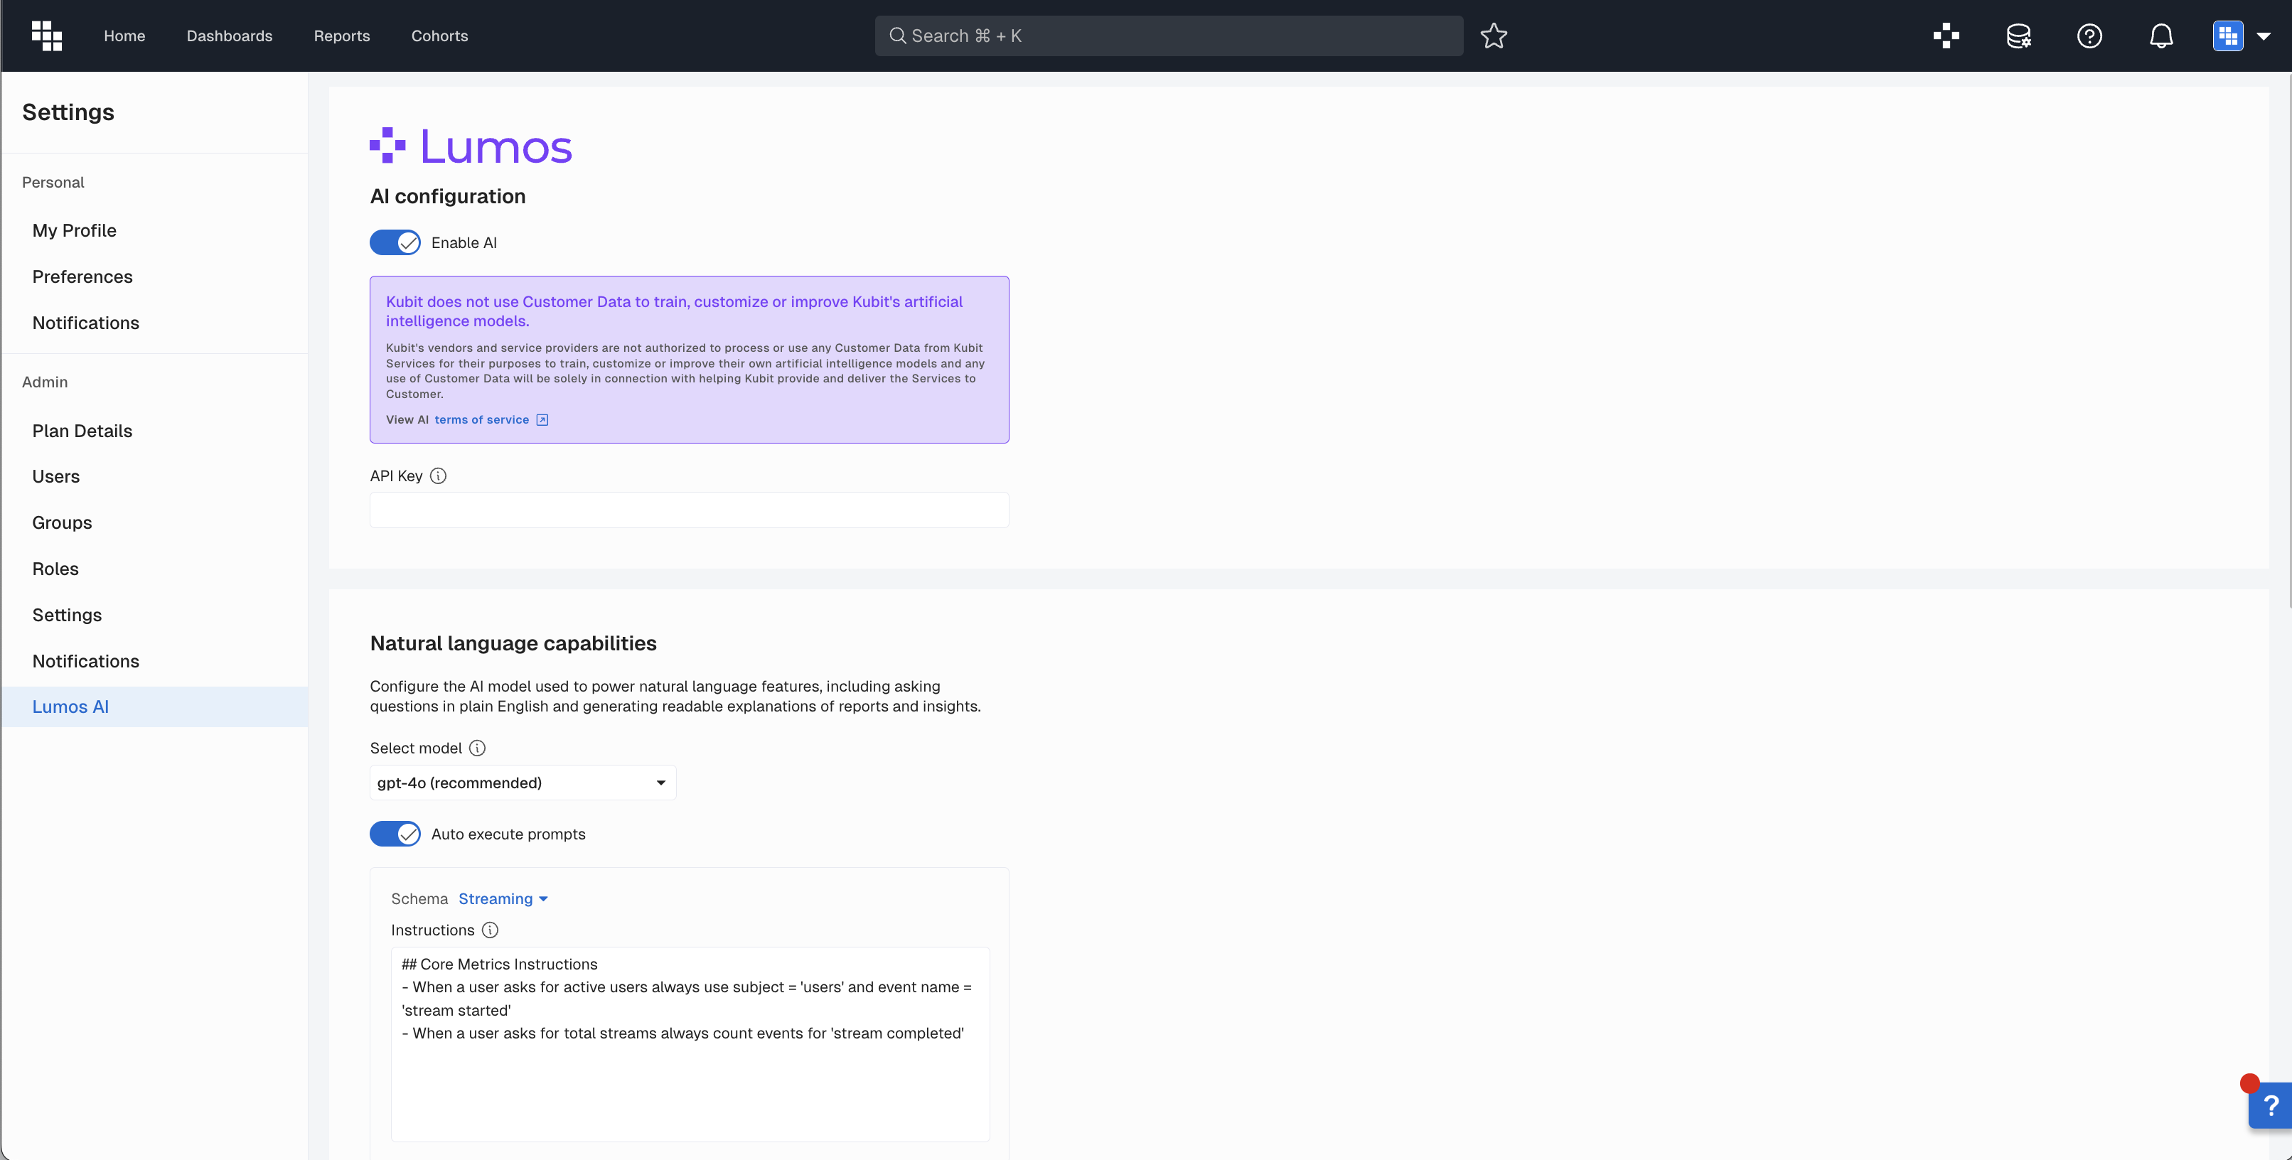Open the AI terms of service link
The image size is (2292, 1160).
click(481, 420)
